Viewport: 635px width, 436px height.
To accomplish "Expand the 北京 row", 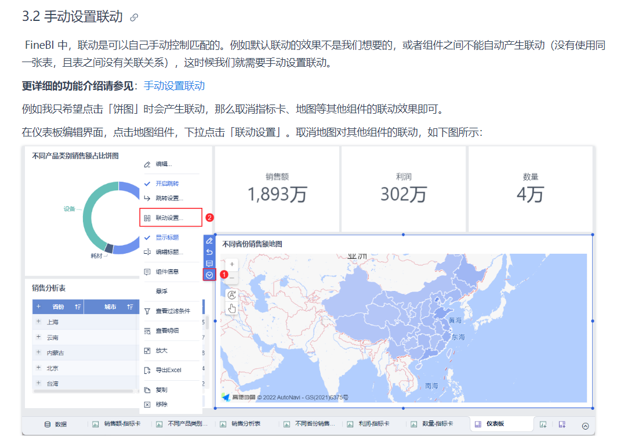I will pos(38,367).
